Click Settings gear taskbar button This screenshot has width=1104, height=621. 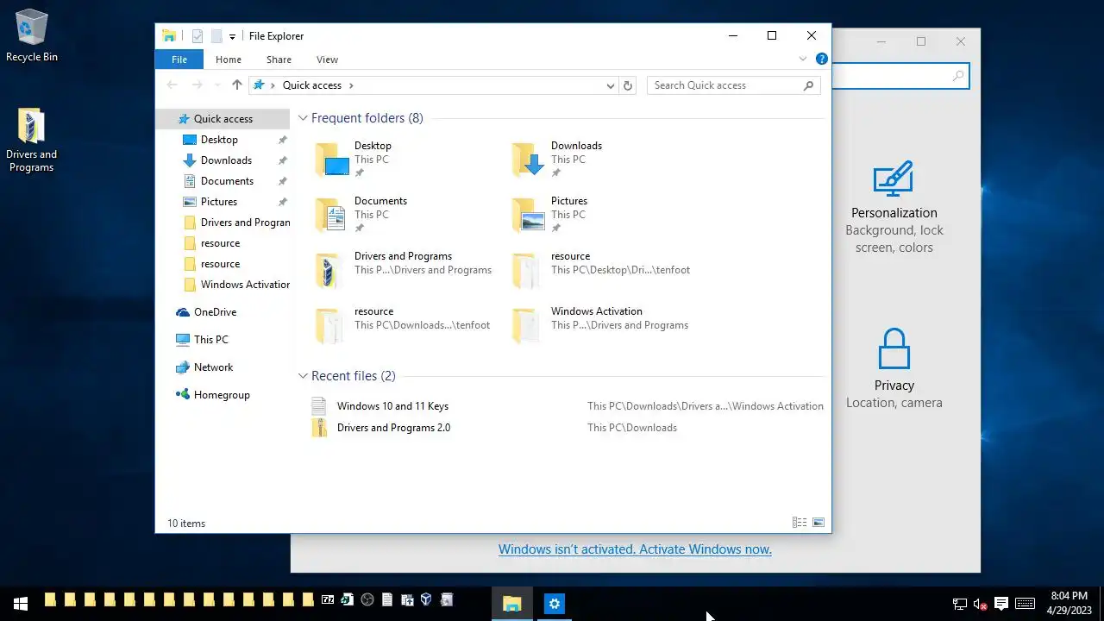tap(555, 604)
